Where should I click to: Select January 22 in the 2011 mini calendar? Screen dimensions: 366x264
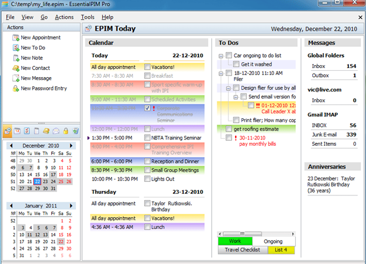coord(61,242)
